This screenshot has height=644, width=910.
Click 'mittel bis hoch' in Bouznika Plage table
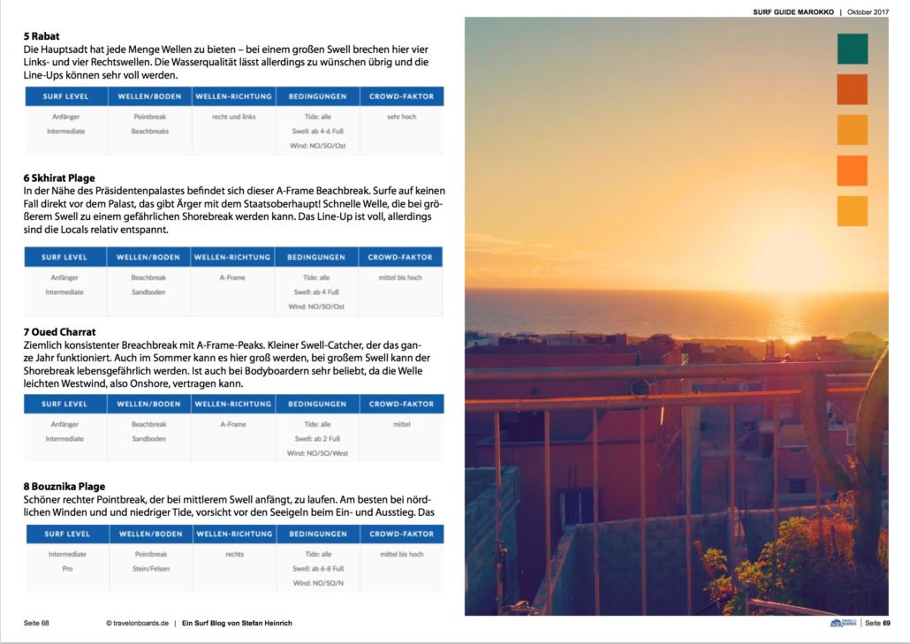coord(402,554)
